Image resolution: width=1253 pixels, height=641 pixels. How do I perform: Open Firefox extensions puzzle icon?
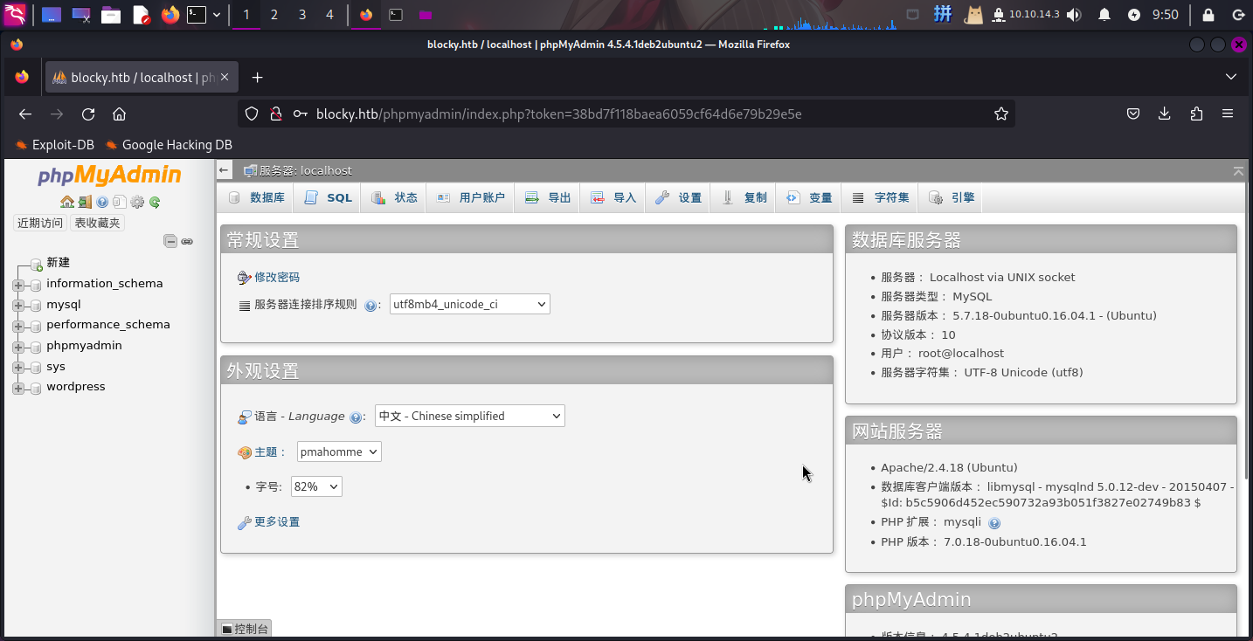1196,114
